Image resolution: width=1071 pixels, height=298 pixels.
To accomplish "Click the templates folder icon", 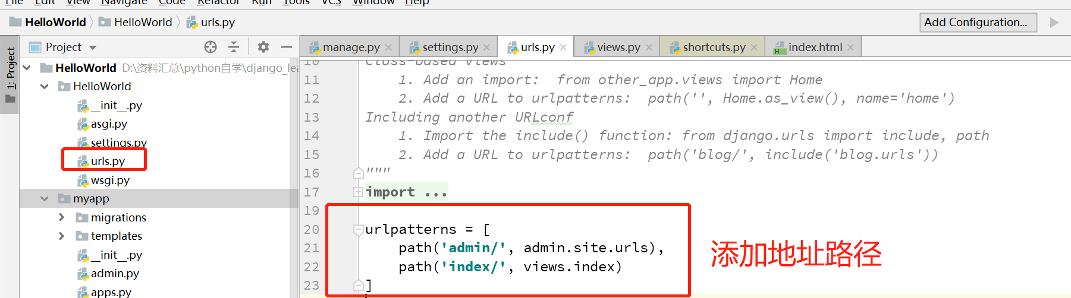I will (81, 236).
